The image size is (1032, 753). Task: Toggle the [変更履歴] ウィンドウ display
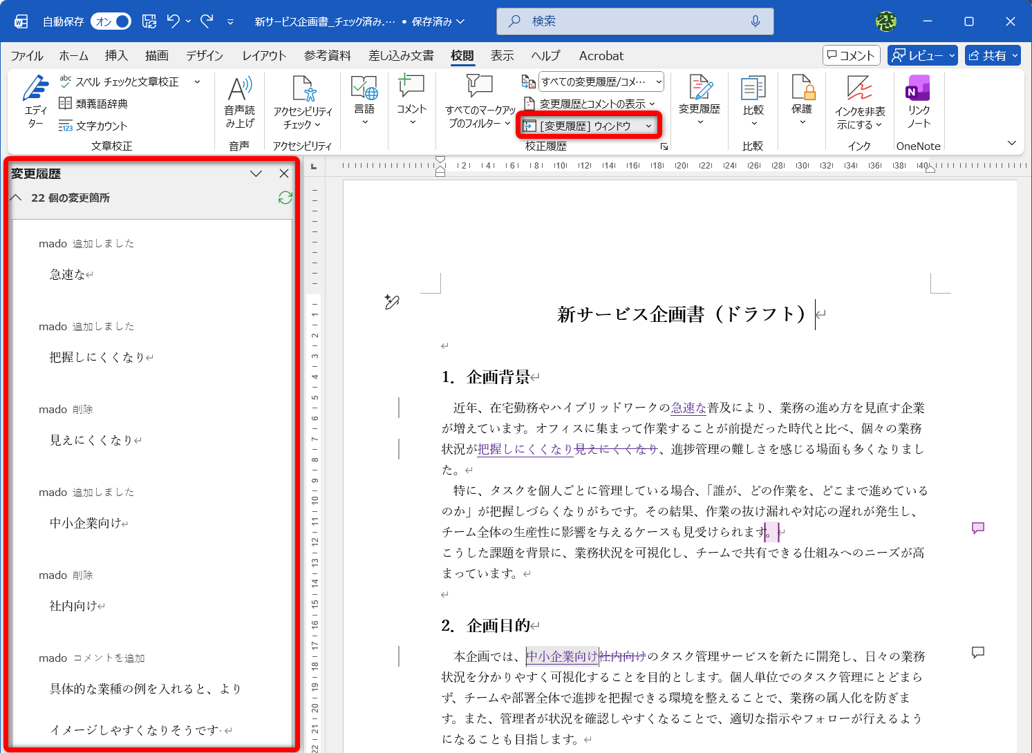pyautogui.click(x=588, y=125)
